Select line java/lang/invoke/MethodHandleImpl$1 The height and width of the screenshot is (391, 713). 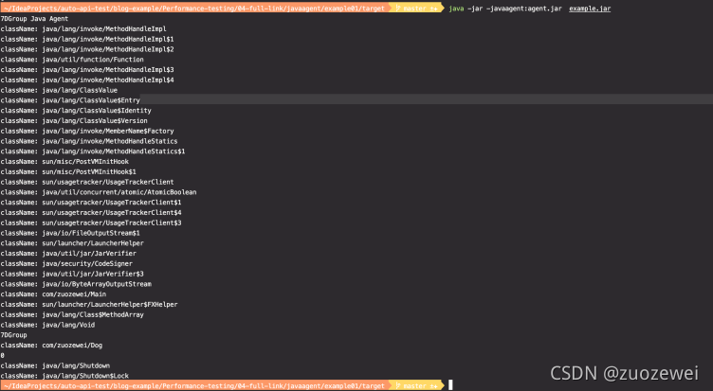(x=87, y=39)
